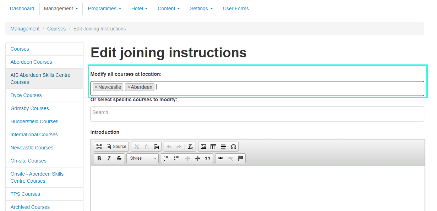Click the Remove Format icon

tap(191, 147)
